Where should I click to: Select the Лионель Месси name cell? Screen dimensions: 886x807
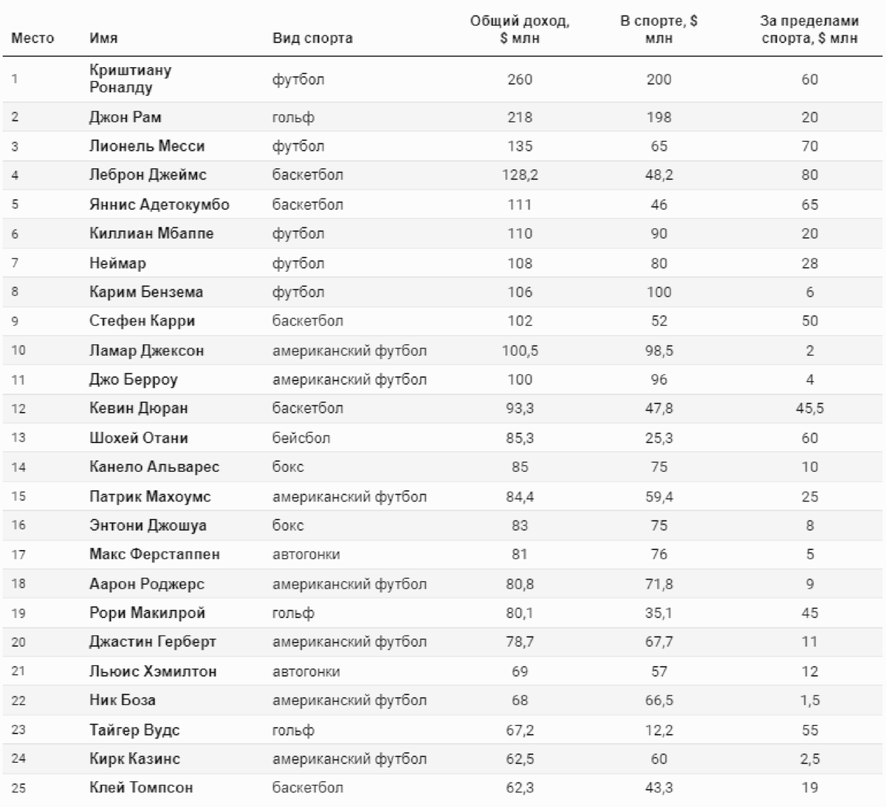[147, 146]
